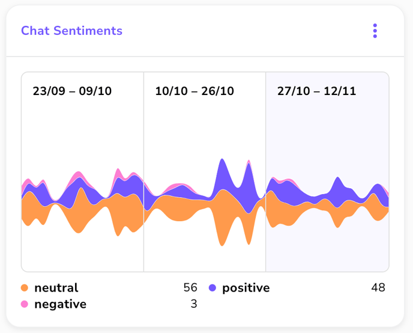Screen dimensions: 413x333
Task: Click the Chat Sentiments title
Action: tap(71, 31)
